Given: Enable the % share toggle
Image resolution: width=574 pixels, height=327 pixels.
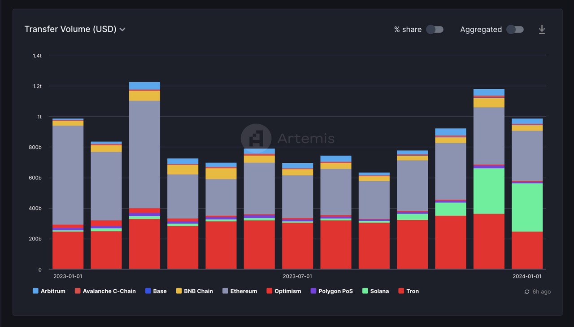Looking at the screenshot, I should (434, 30).
